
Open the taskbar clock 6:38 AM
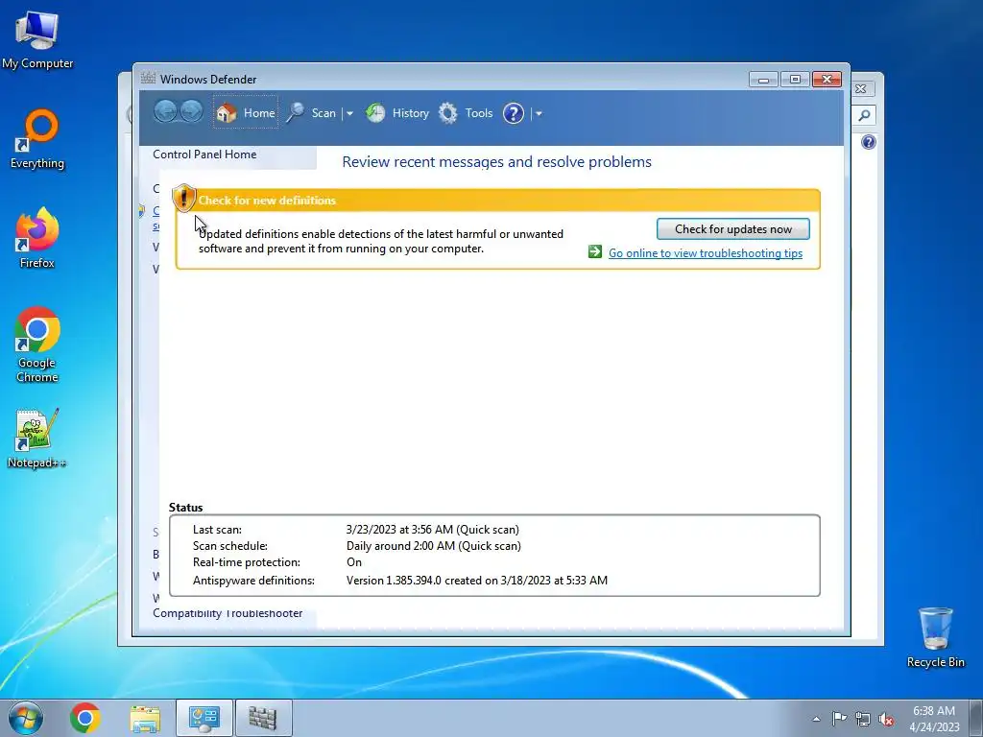(x=934, y=718)
